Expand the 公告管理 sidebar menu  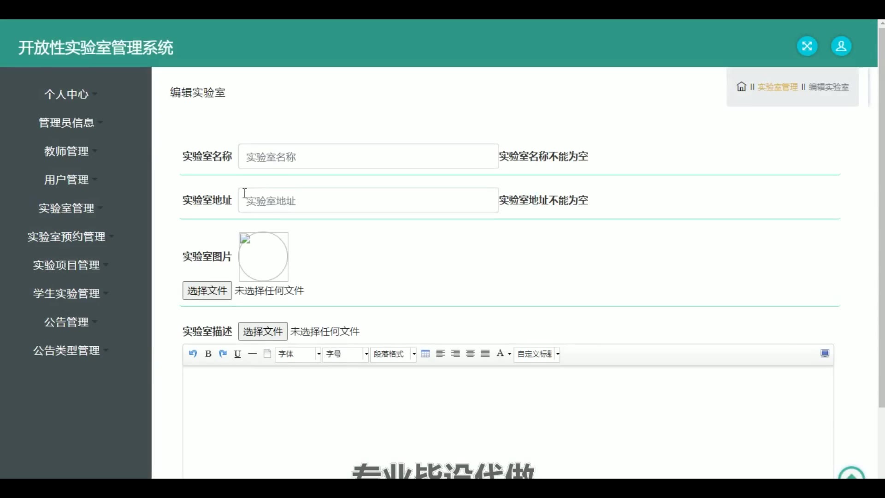point(67,322)
